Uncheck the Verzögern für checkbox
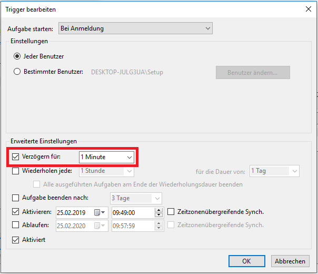 15,157
